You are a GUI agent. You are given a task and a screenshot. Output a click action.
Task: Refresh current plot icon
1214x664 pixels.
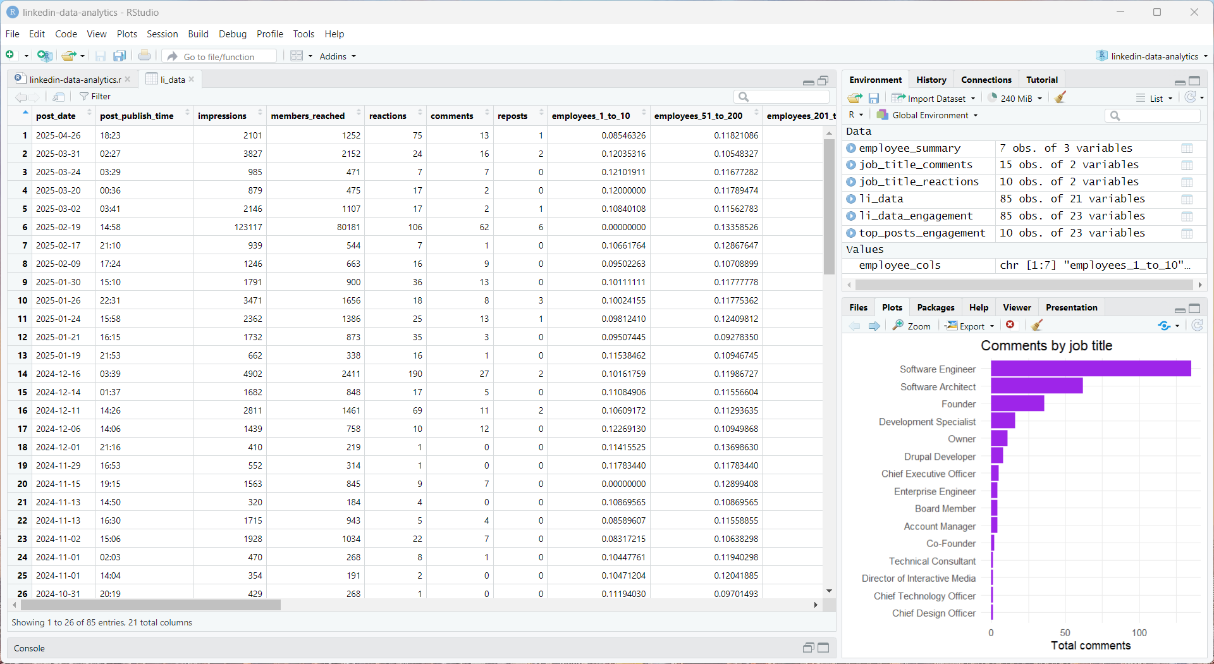[x=1198, y=325]
